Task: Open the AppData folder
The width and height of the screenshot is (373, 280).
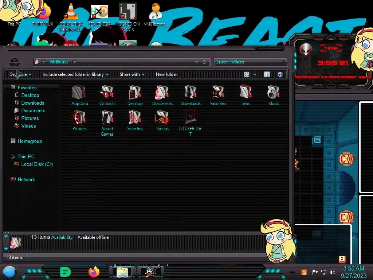Action: tap(79, 95)
